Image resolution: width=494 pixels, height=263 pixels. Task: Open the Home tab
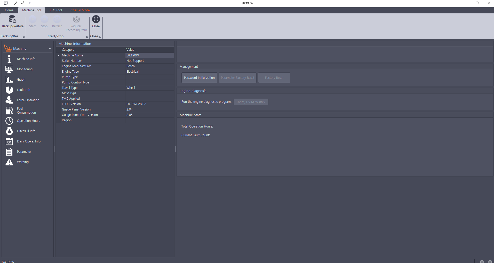[x=9, y=10]
